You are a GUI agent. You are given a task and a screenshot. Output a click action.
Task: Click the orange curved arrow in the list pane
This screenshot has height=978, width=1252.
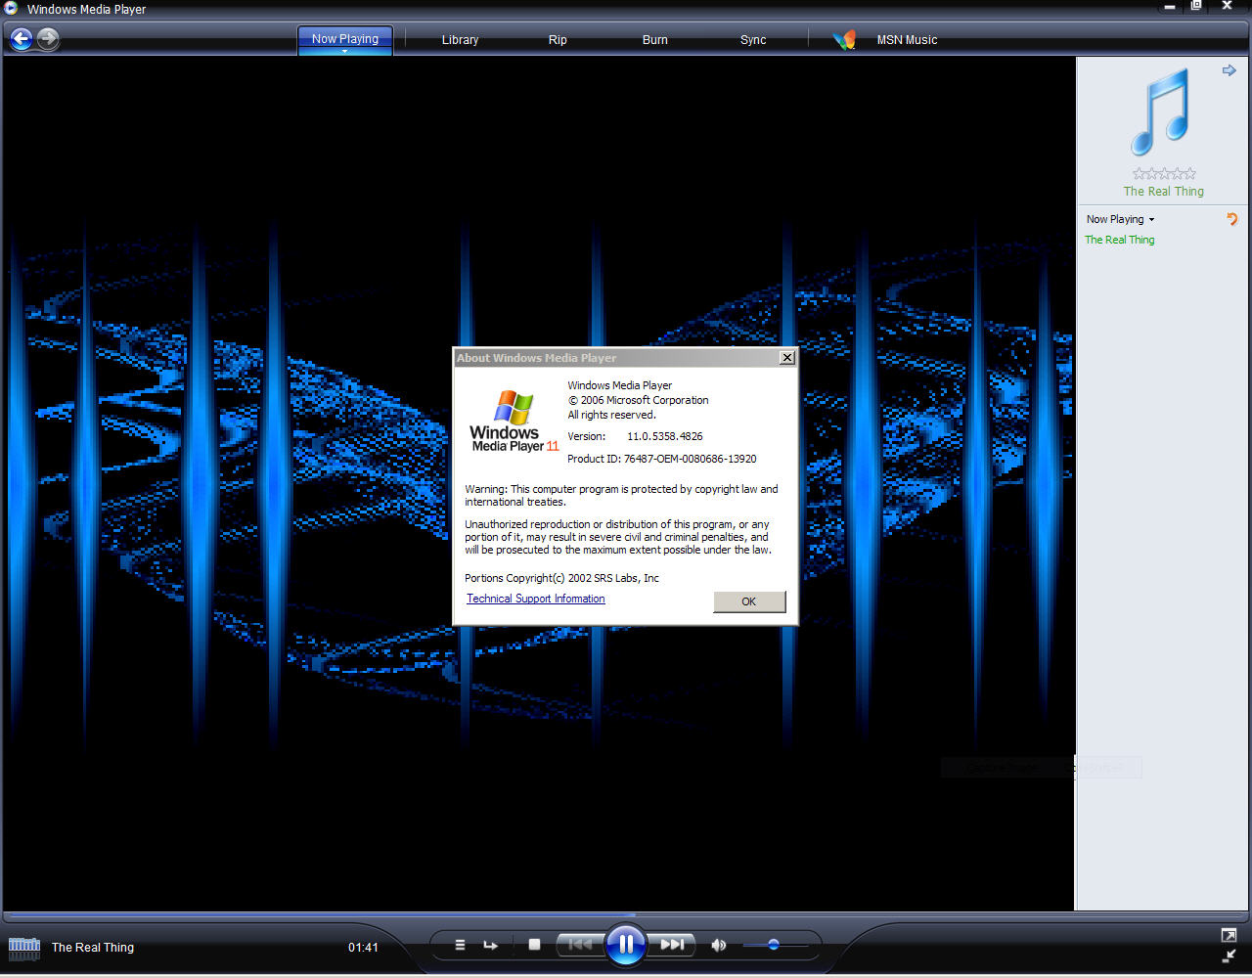[x=1232, y=219]
